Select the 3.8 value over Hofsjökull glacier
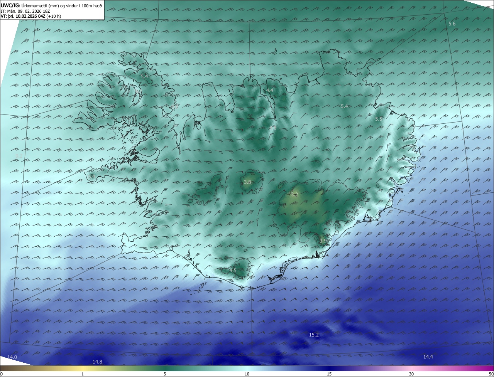The width and height of the screenshot is (494, 377). (247, 182)
